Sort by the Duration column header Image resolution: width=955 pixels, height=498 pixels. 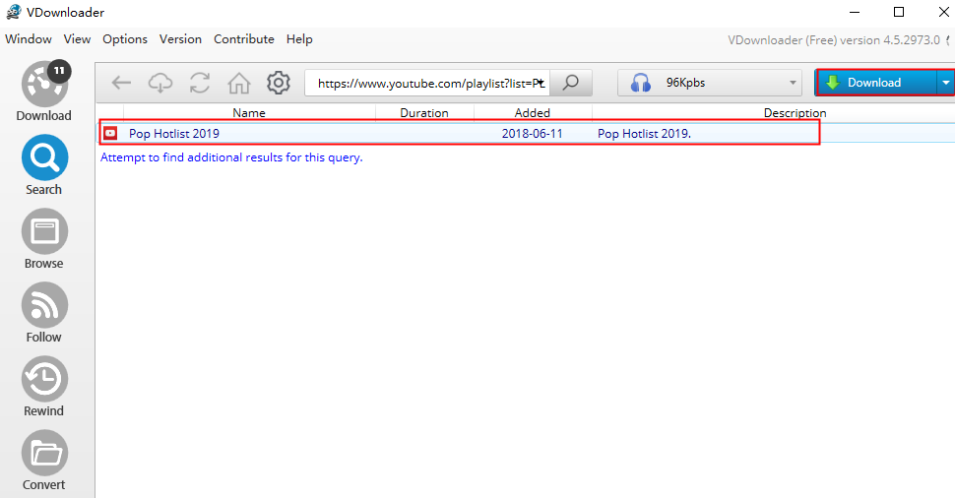(424, 112)
